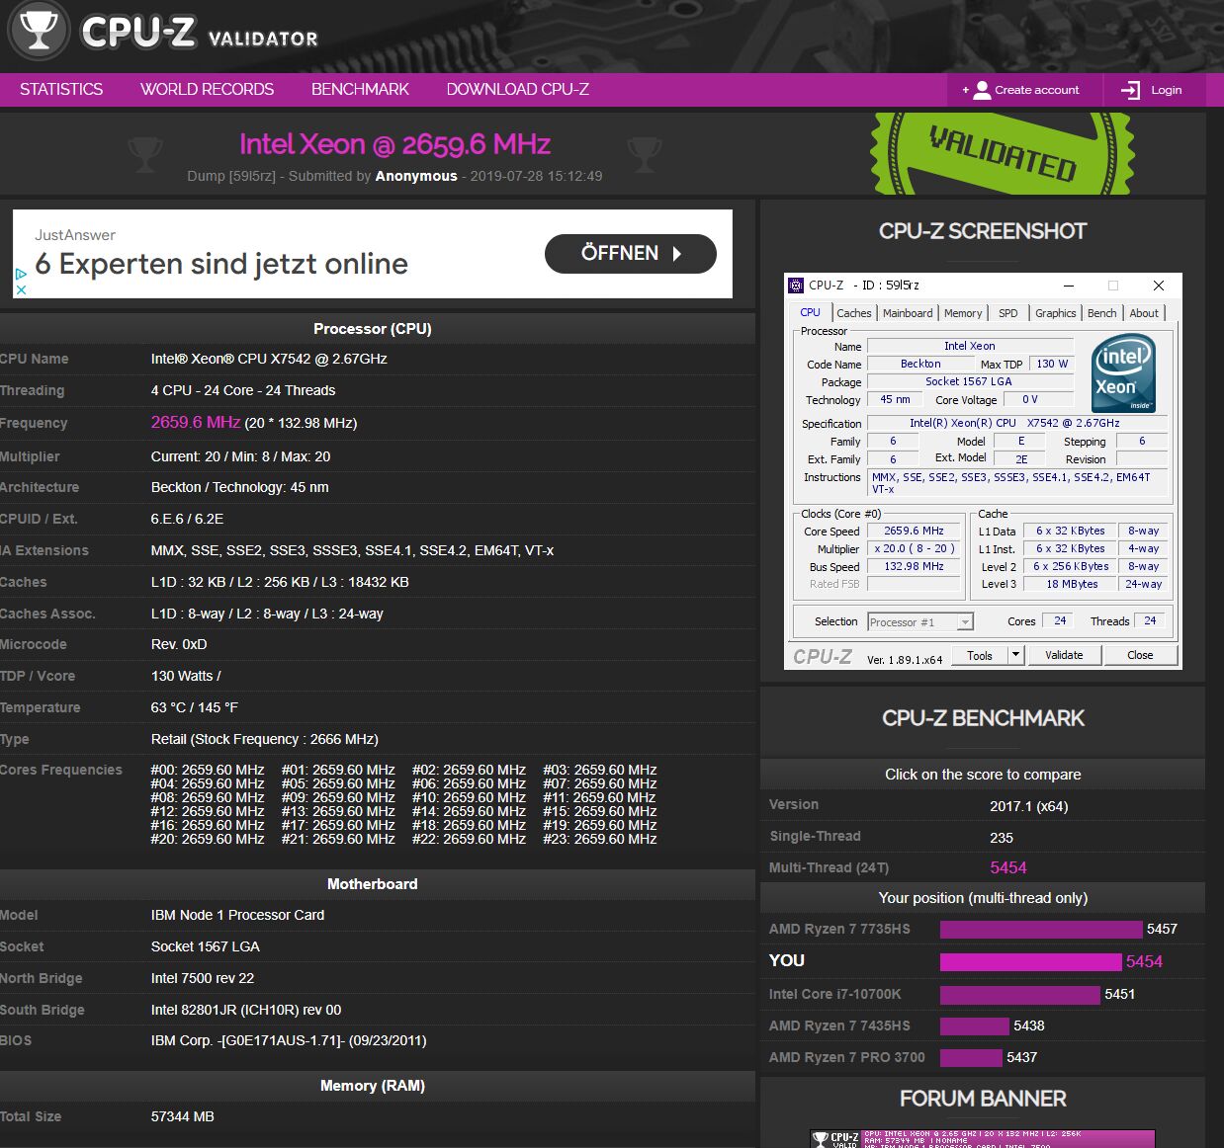1224x1148 pixels.
Task: Click Intel Core i7-10700K score bar
Action: point(1019,994)
